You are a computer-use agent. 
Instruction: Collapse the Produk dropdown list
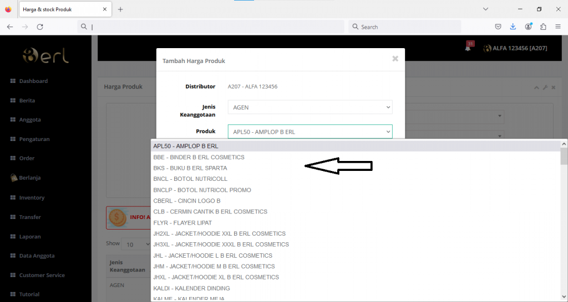(310, 132)
